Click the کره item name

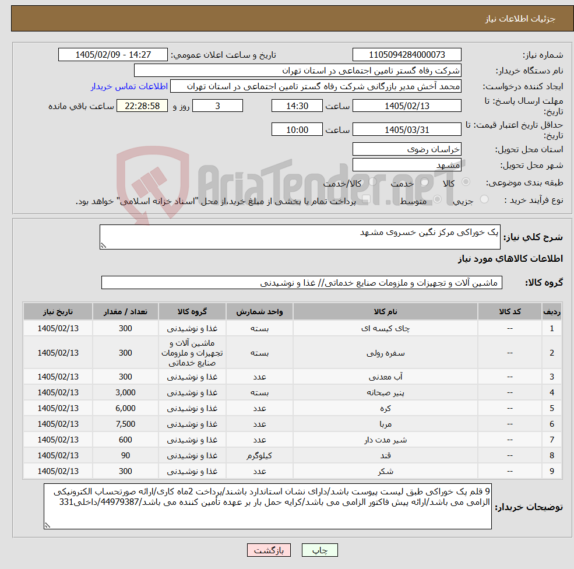click(385, 408)
